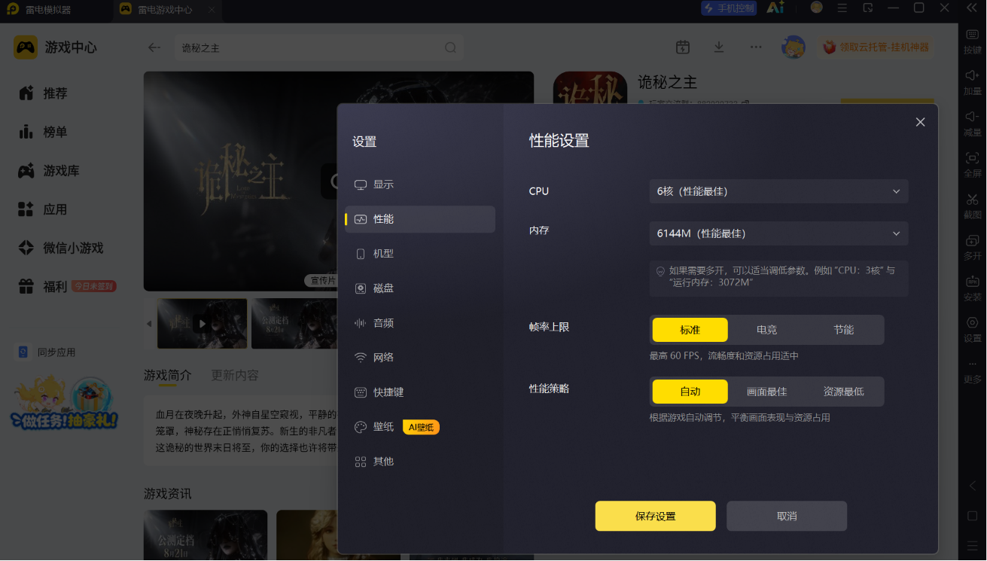Close the 雷电游戏中心 tab
The height and width of the screenshot is (561, 987).
pos(212,11)
